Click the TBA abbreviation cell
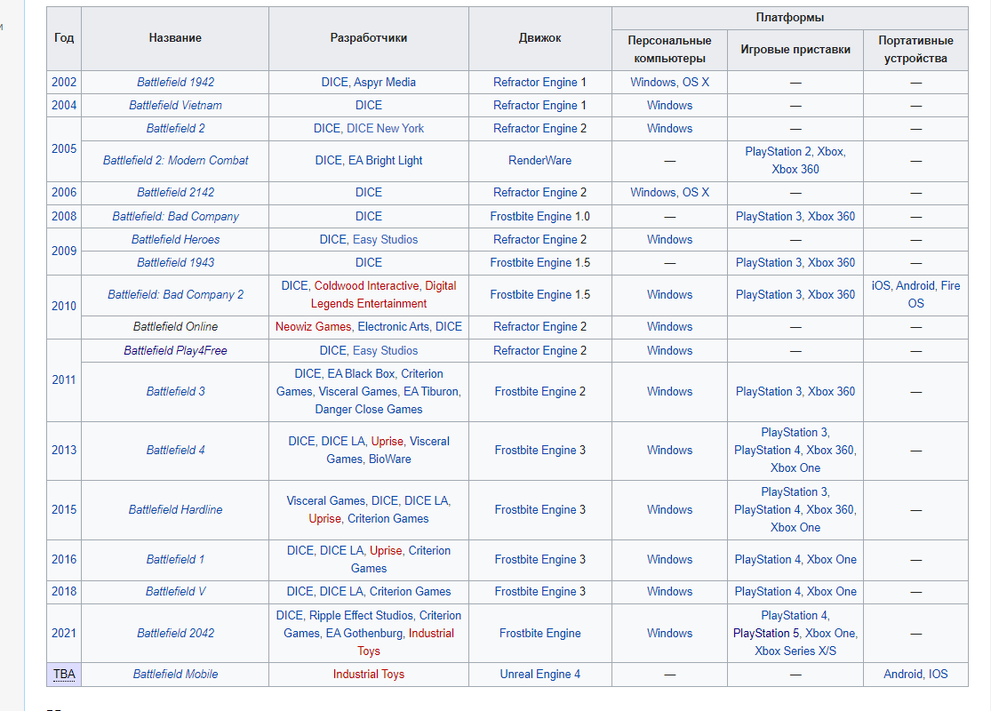This screenshot has height=711, width=991. (64, 675)
